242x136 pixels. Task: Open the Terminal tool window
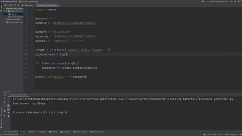pyautogui.click(x=53, y=132)
